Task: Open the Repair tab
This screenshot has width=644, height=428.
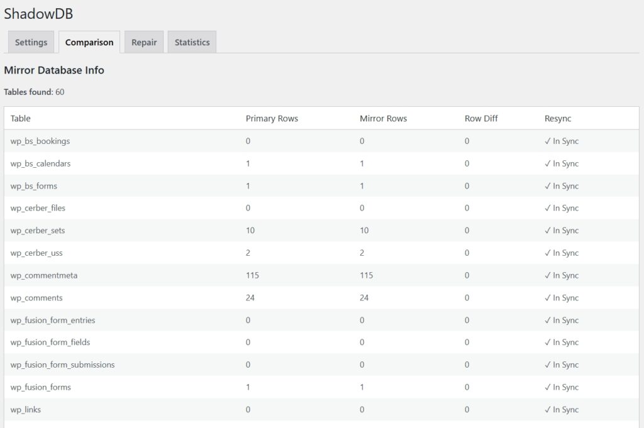Action: click(x=143, y=42)
